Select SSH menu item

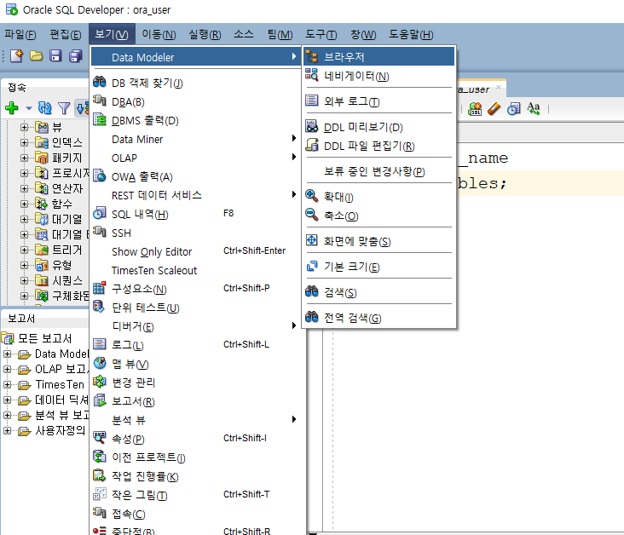195,233
